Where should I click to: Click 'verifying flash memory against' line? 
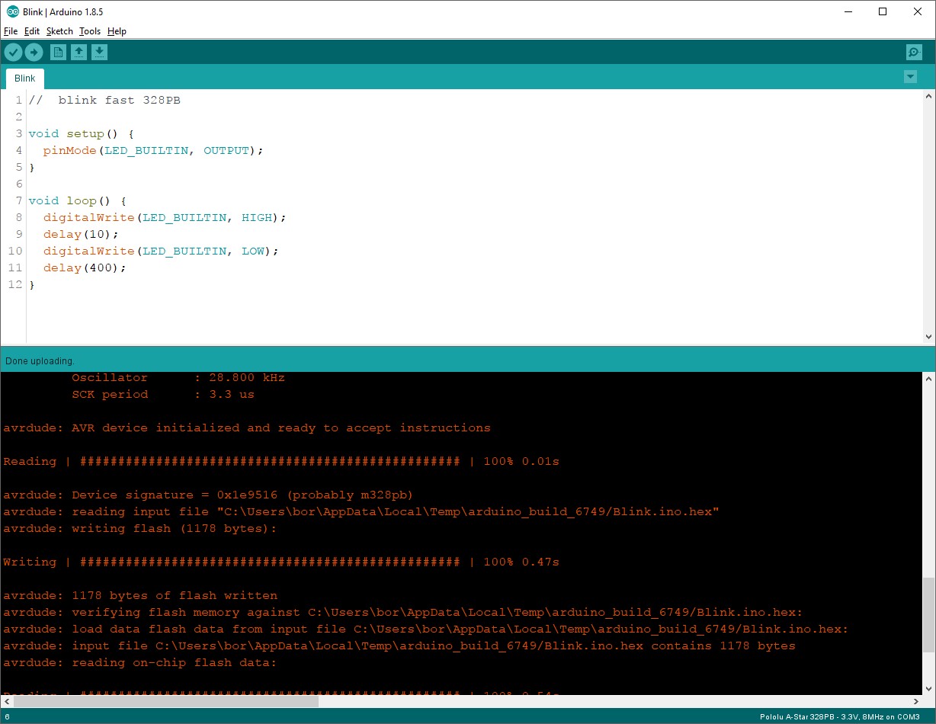tap(403, 612)
